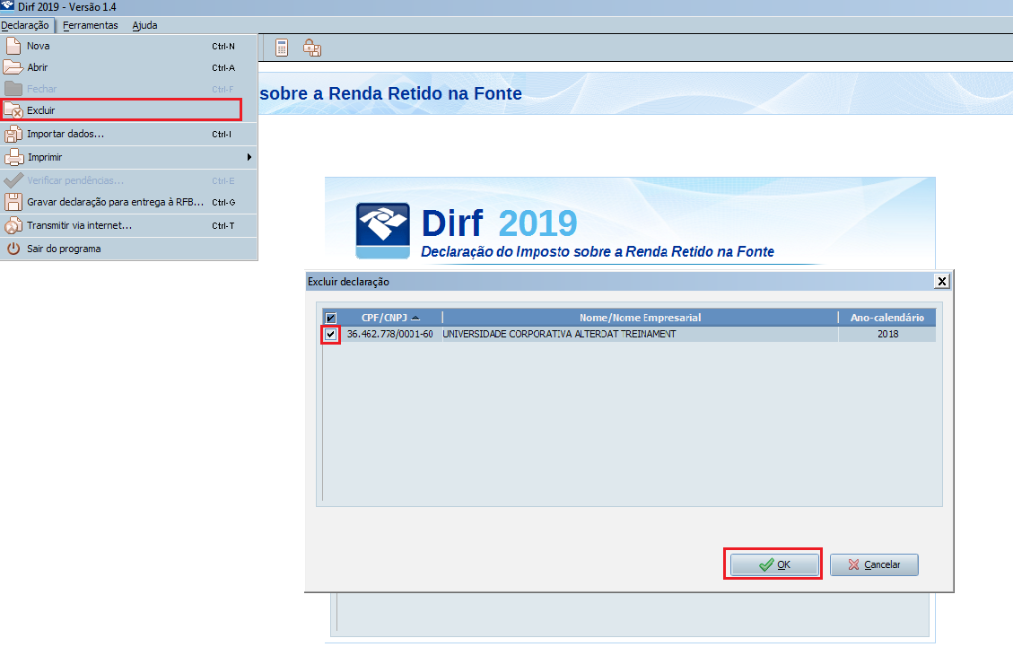Select the greyed-out Fechar menu entry
The image size is (1013, 647).
click(129, 89)
